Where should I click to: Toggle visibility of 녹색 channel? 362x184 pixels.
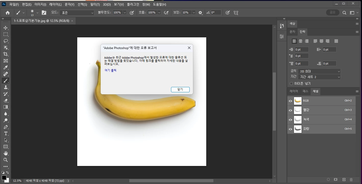pos(290,120)
